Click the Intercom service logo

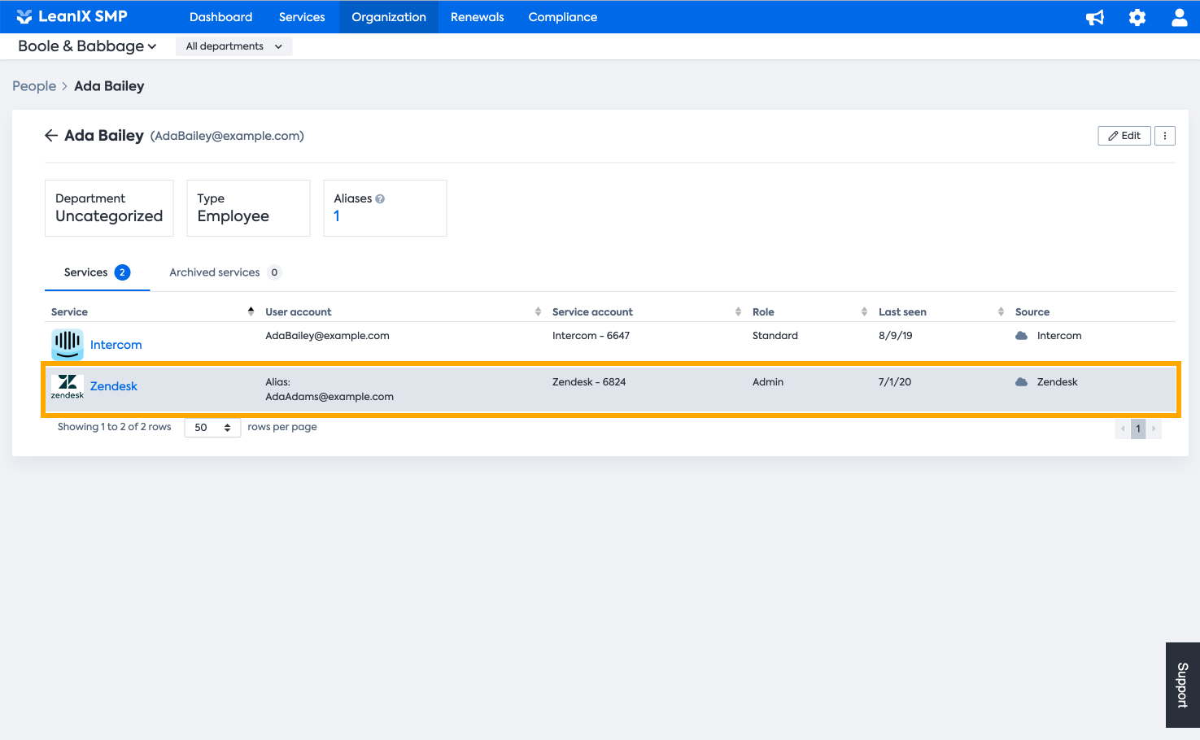click(x=68, y=345)
